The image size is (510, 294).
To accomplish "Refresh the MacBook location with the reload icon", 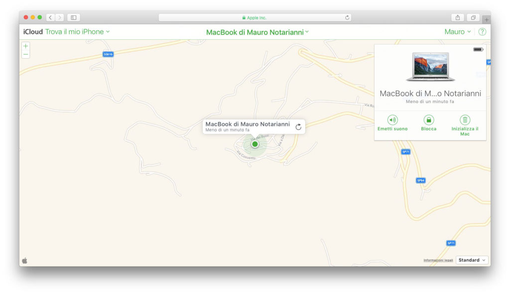I will pyautogui.click(x=298, y=126).
